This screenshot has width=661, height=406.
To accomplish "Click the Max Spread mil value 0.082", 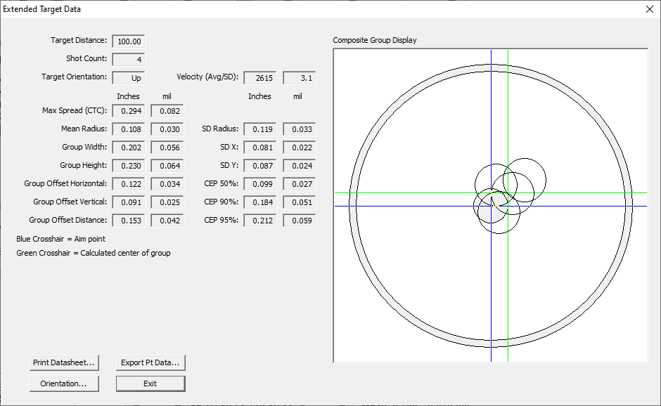I will [x=167, y=111].
